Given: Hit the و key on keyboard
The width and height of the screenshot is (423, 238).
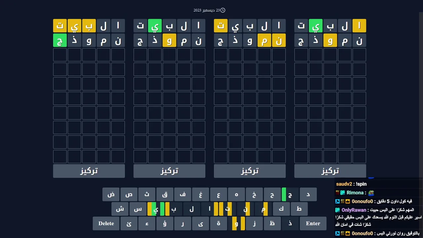Looking at the screenshot, I should [x=236, y=223].
